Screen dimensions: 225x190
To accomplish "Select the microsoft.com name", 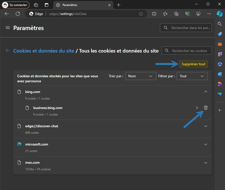I will (x=36, y=144).
